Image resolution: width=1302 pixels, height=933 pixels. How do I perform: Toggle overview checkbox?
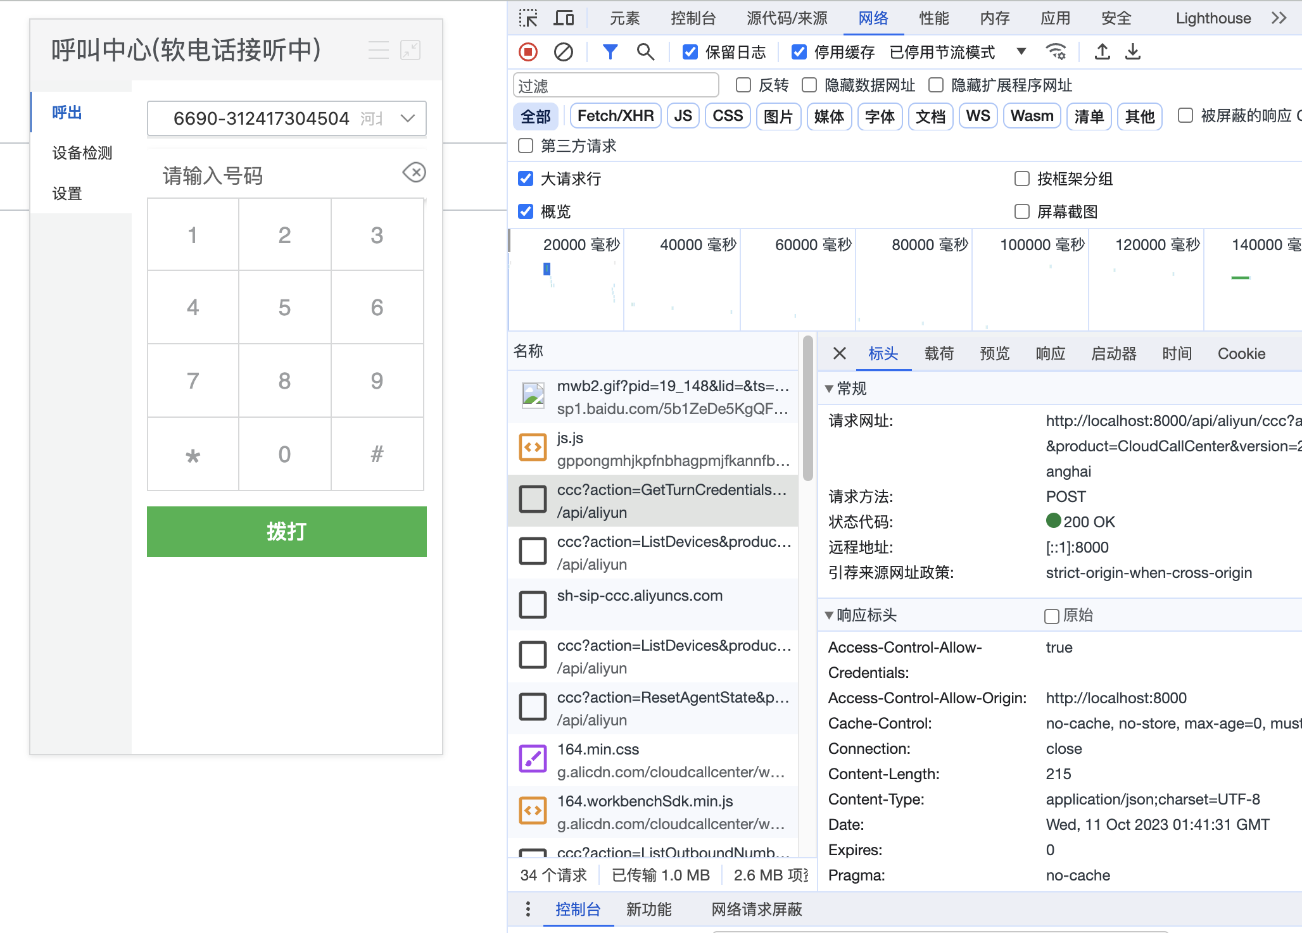coord(526,211)
